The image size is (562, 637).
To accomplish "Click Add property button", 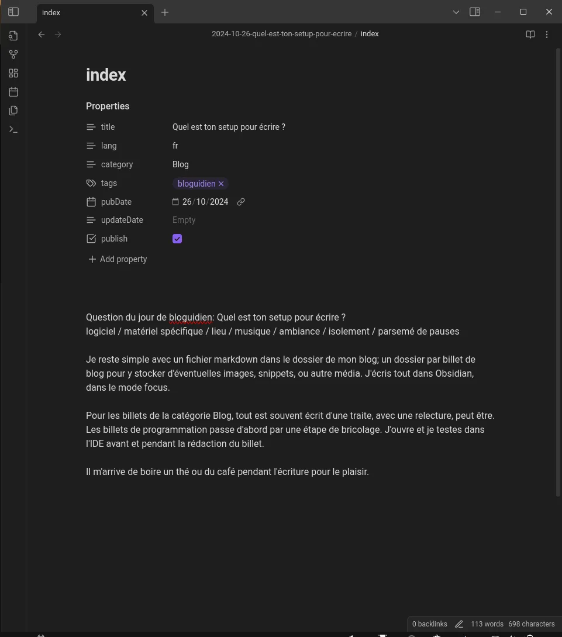I will click(118, 259).
